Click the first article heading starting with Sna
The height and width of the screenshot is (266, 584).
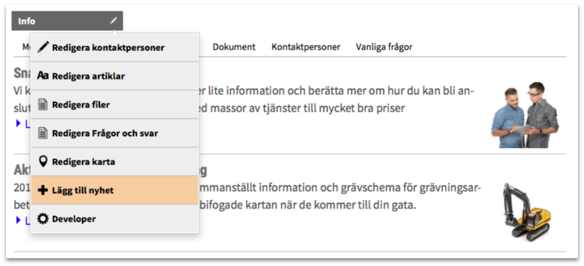[22, 73]
